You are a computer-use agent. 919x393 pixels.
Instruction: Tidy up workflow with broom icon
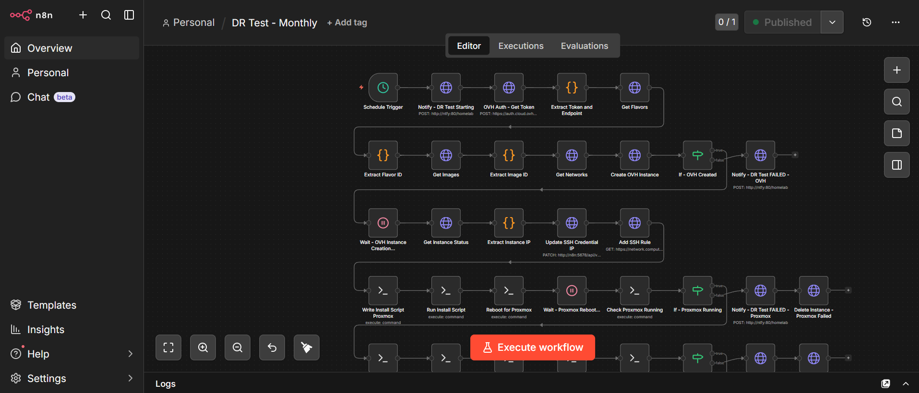pyautogui.click(x=307, y=347)
